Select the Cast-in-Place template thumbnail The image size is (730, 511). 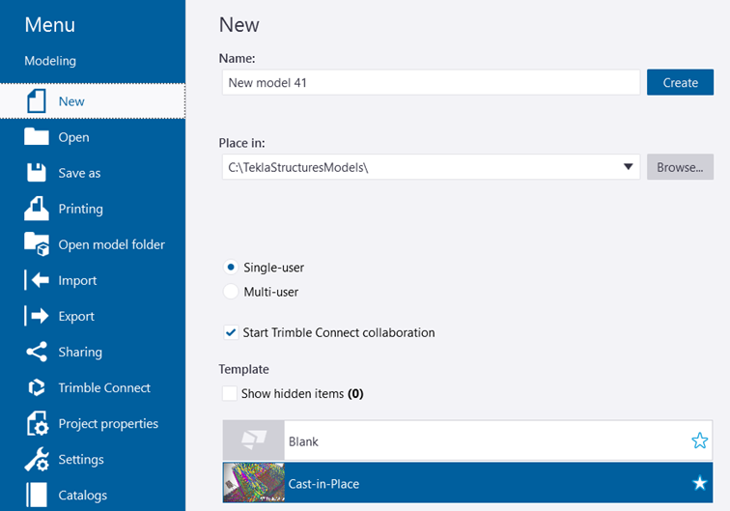254,483
